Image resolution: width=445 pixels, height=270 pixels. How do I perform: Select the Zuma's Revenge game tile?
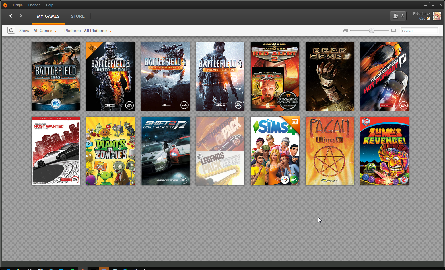[384, 151]
